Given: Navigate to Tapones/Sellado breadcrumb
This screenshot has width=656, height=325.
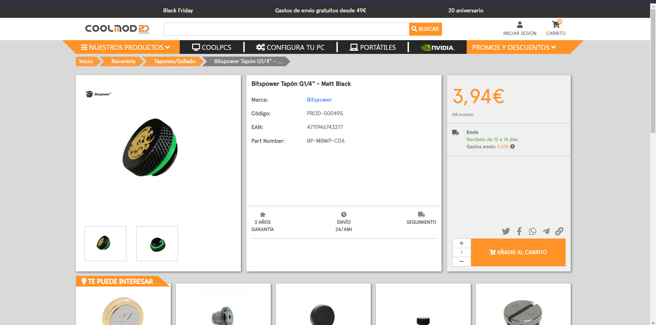Looking at the screenshot, I should click(175, 61).
